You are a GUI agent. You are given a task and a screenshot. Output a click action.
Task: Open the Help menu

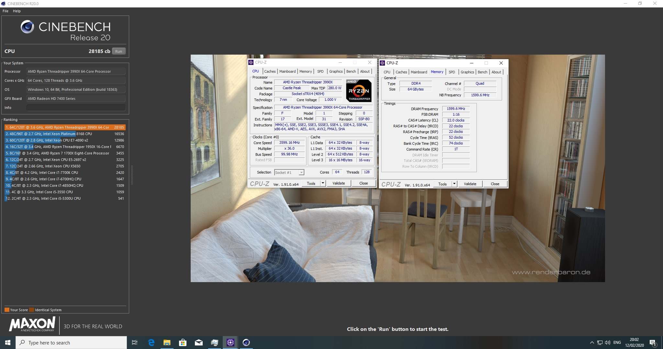pos(17,11)
